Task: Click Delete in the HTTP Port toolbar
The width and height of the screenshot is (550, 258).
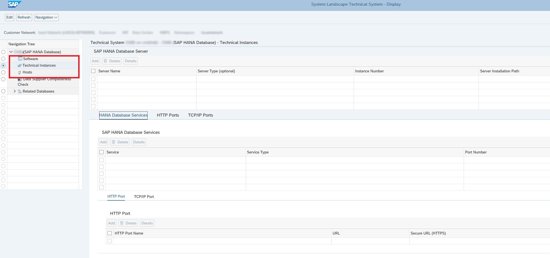Action: pos(128,223)
